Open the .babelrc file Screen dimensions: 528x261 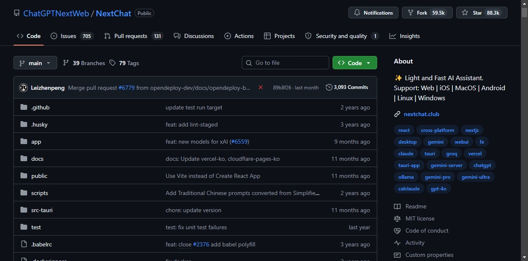coord(41,244)
